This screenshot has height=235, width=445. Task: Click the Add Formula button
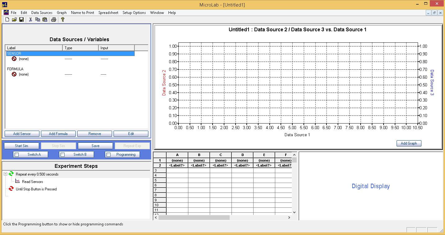pyautogui.click(x=58, y=134)
